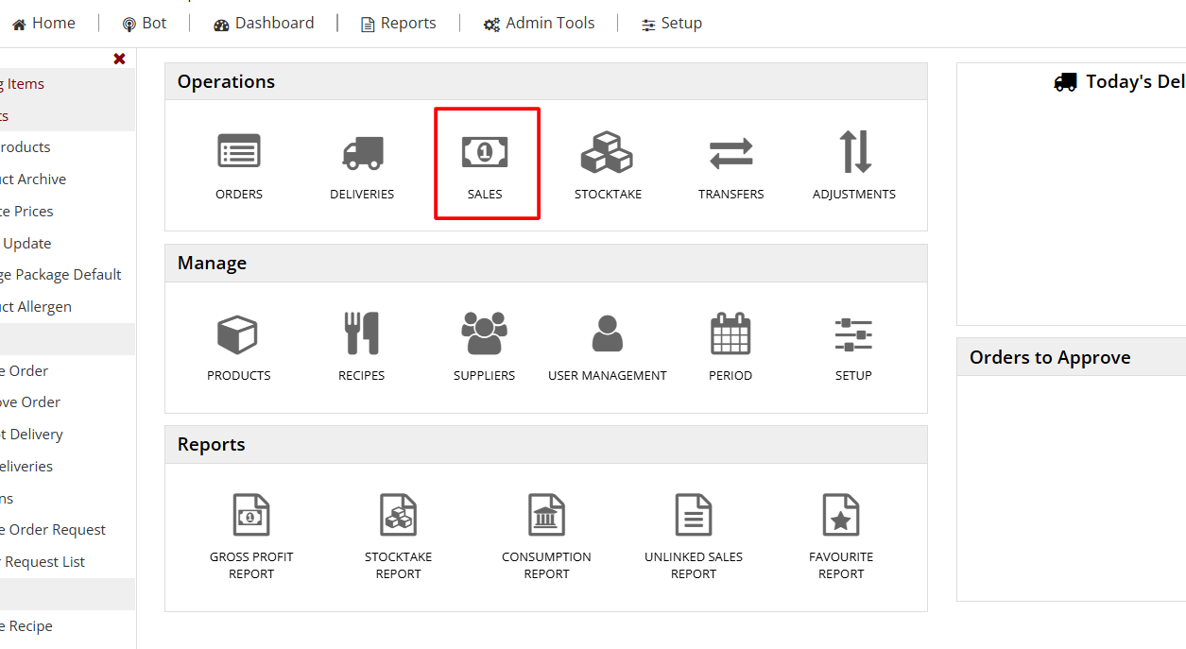This screenshot has width=1186, height=649.
Task: Open the Period calendar icon
Action: tap(730, 334)
